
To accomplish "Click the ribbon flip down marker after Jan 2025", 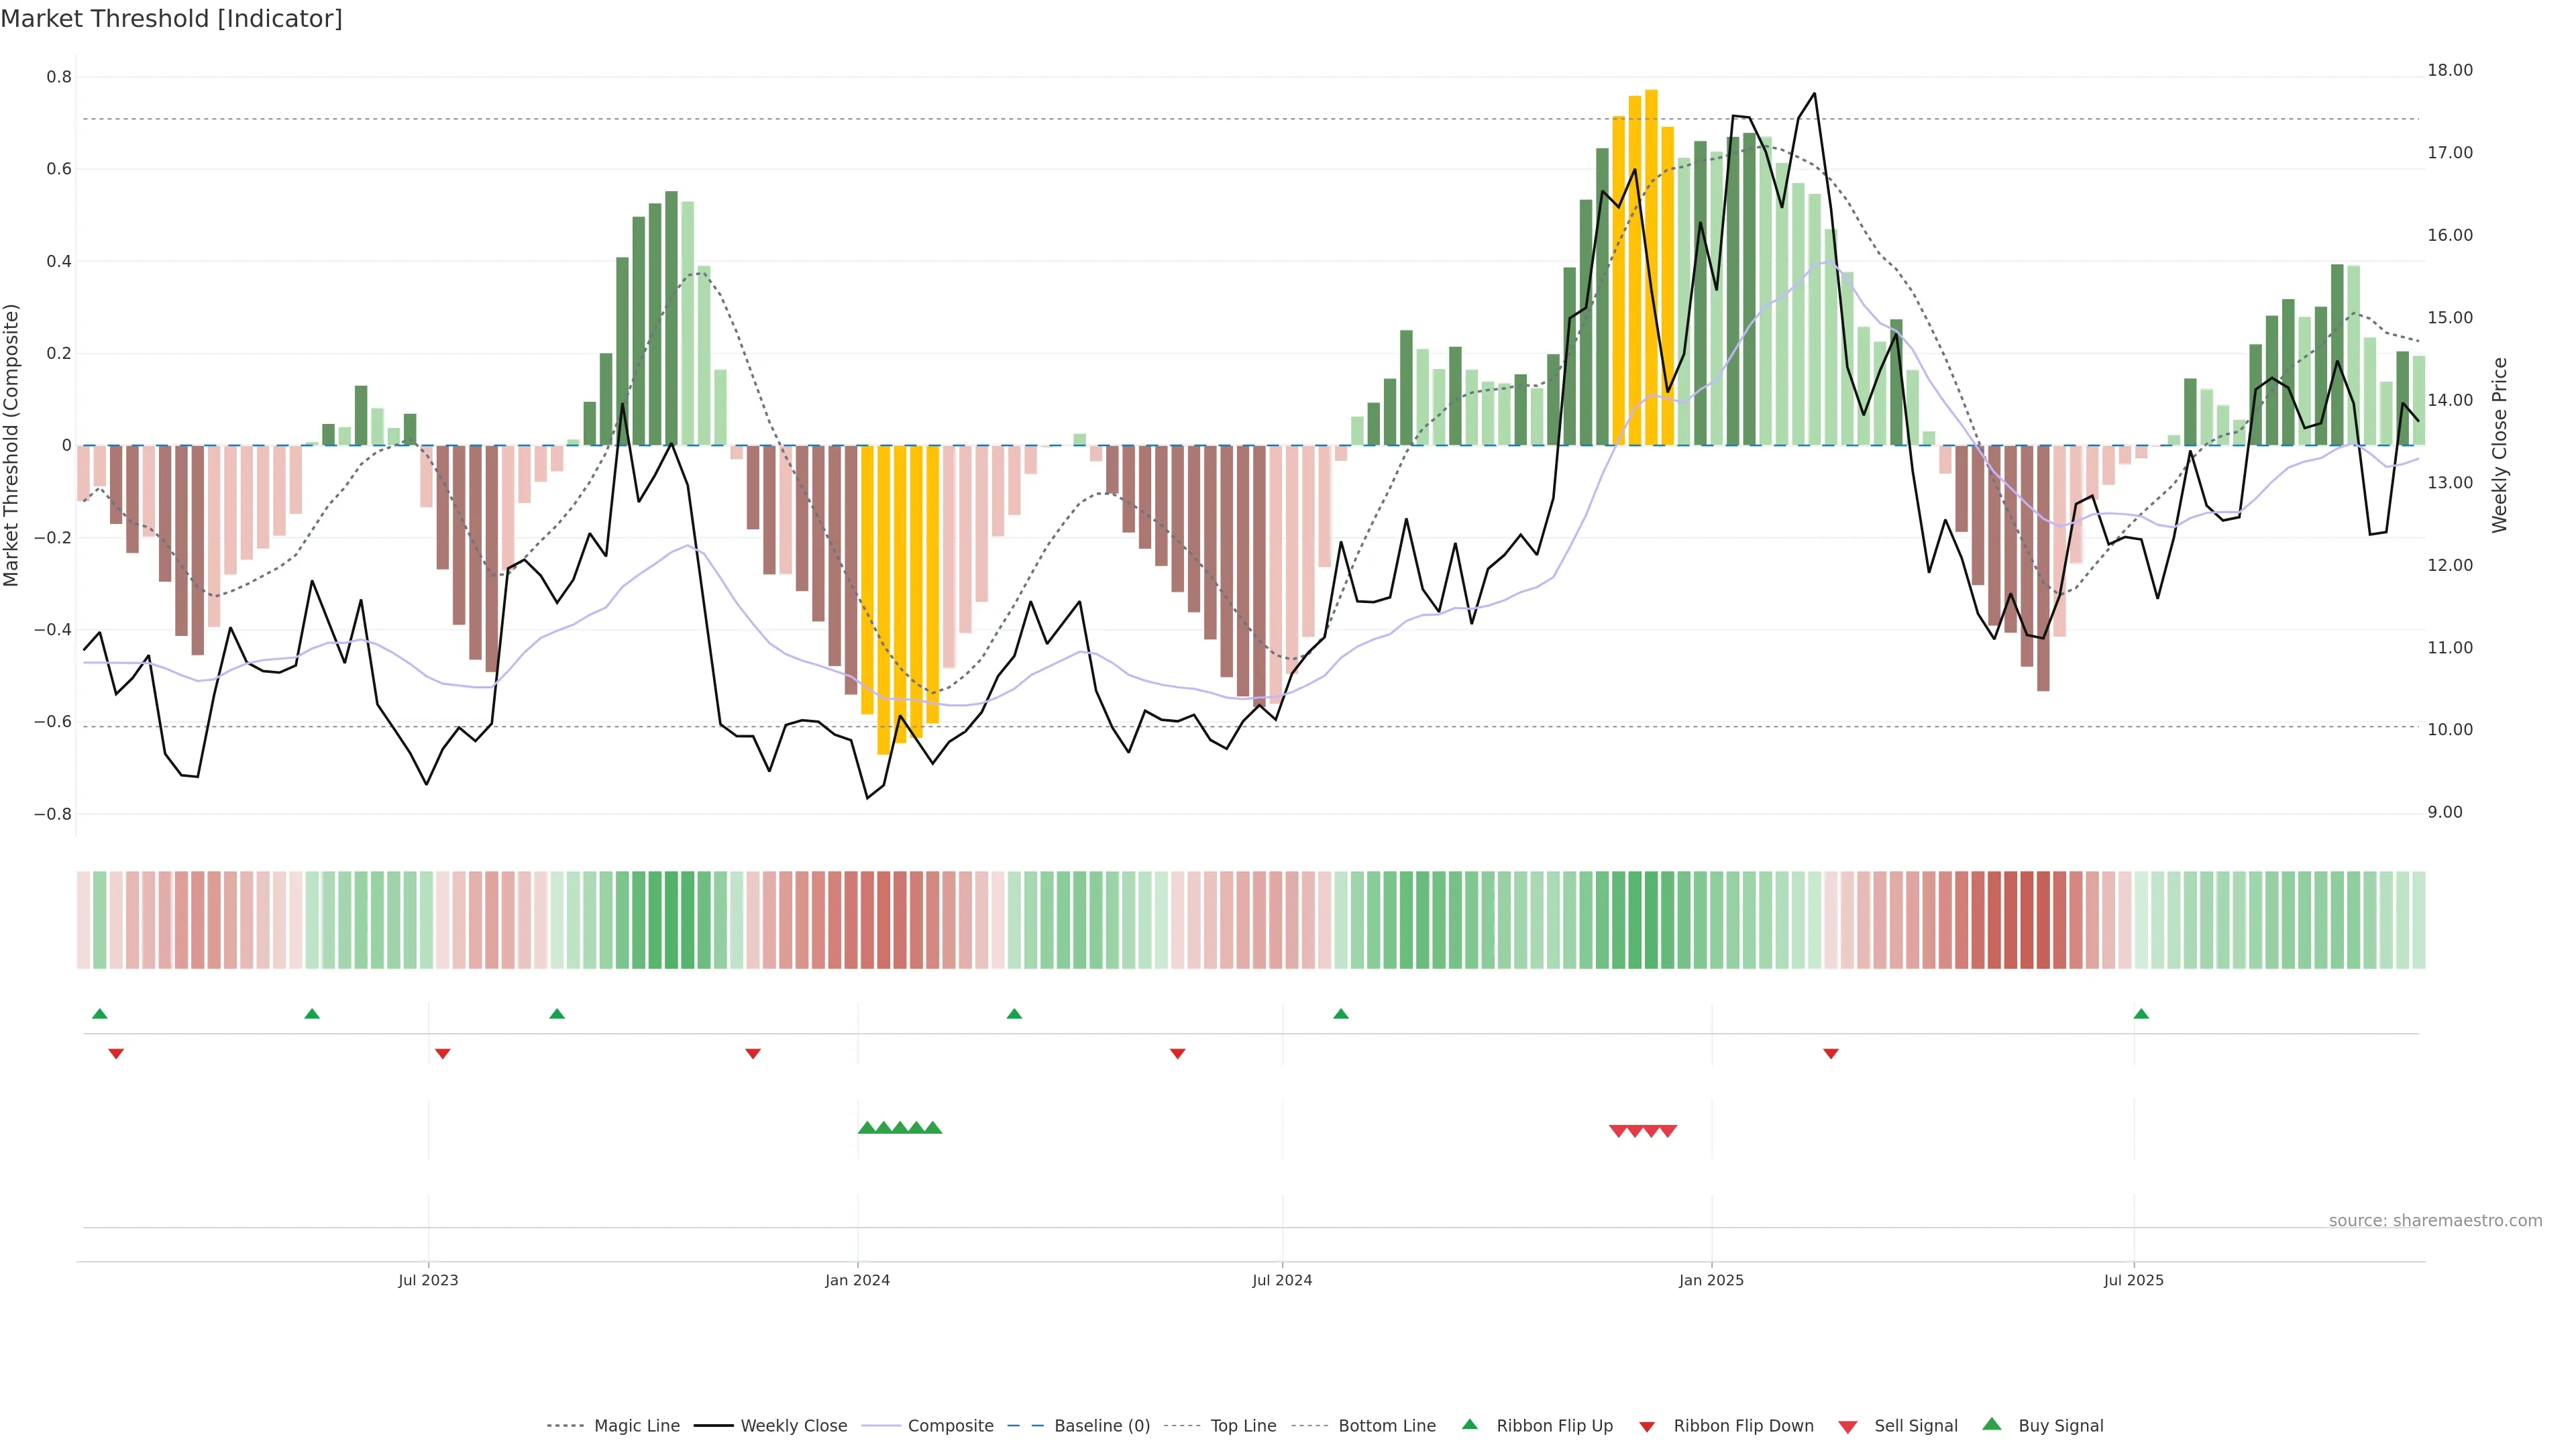I will tap(1831, 1053).
